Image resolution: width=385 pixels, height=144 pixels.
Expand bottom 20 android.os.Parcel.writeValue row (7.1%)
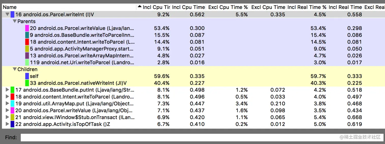[7, 110]
